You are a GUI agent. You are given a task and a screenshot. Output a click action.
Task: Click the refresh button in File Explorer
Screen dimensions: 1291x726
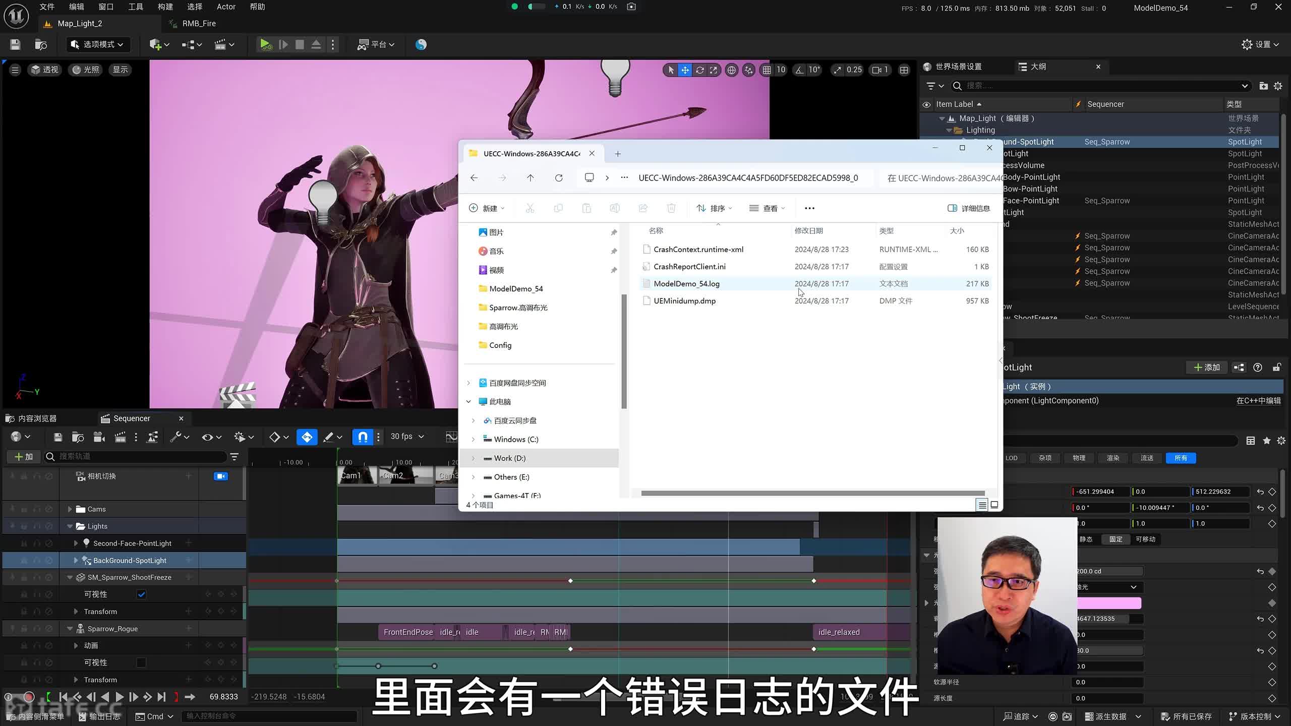[559, 178]
